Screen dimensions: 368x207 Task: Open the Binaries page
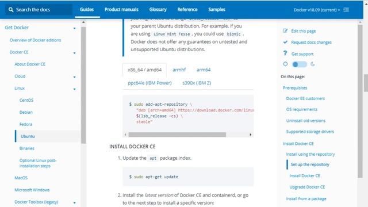[x=27, y=148]
